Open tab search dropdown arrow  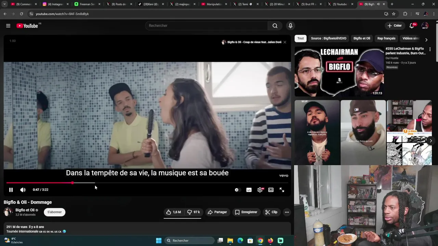(5, 4)
